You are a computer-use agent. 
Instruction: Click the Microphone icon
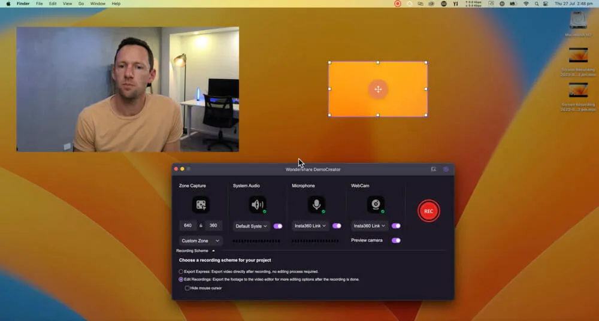pos(316,205)
